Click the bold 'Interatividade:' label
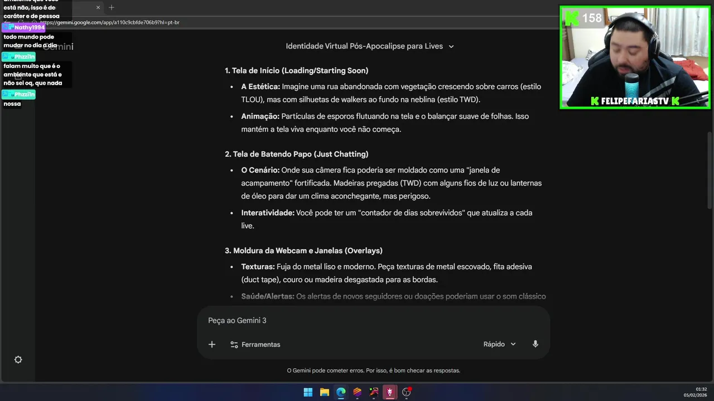Image resolution: width=714 pixels, height=401 pixels. pos(268,213)
